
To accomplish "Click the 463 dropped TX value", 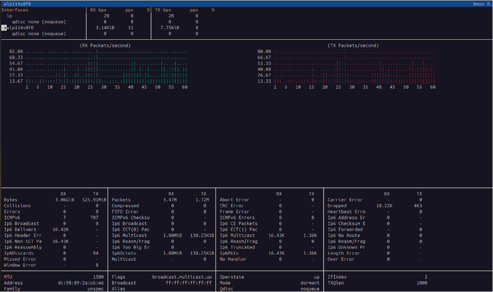I will [x=418, y=206].
